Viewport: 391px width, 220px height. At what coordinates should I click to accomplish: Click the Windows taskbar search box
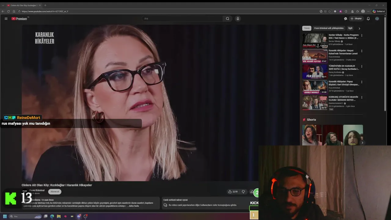[25, 216]
